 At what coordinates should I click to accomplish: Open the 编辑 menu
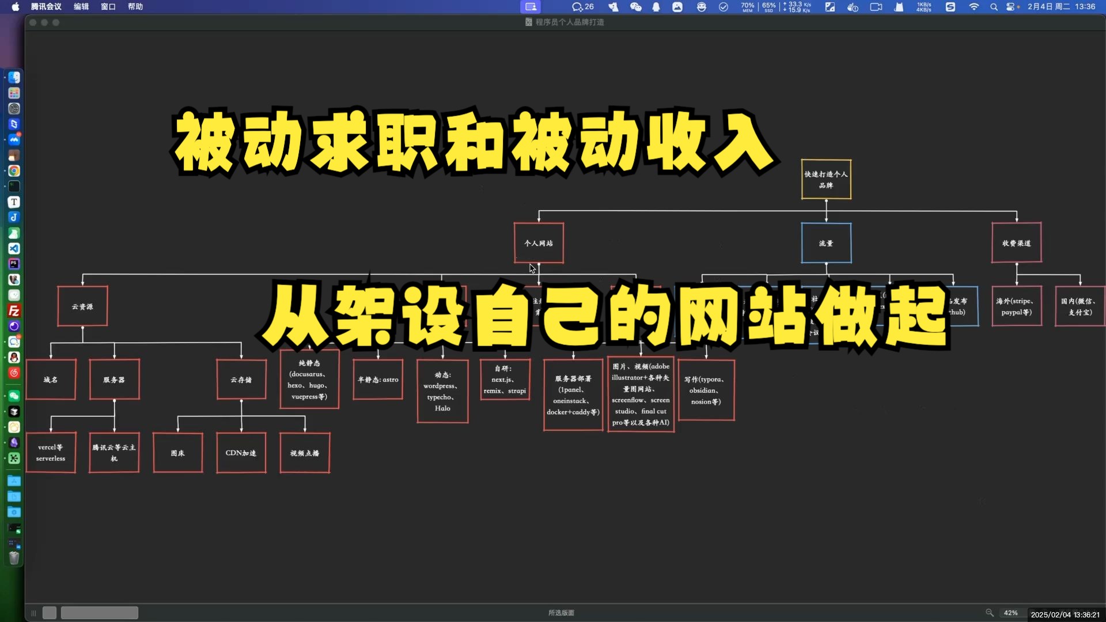(81, 7)
